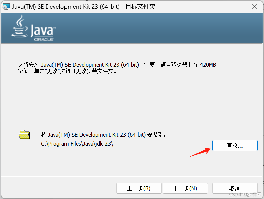Close the Java installer dialog window
The width and height of the screenshot is (264, 199).
coord(255,7)
